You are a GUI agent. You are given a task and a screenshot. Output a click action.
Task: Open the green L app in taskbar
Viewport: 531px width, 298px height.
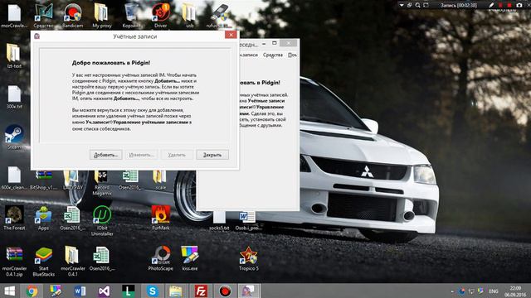pos(129,291)
